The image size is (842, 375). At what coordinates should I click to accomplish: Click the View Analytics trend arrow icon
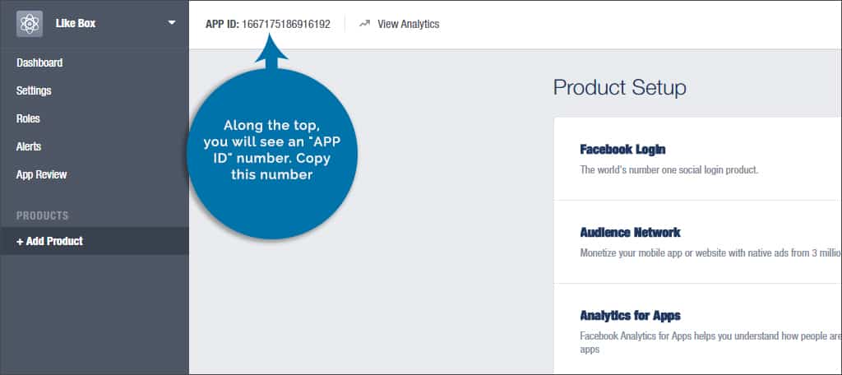coord(365,24)
